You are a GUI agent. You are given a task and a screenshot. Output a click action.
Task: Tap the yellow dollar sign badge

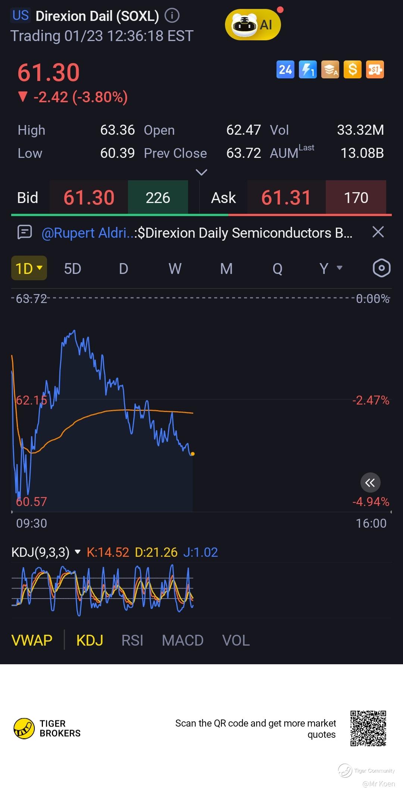(353, 69)
